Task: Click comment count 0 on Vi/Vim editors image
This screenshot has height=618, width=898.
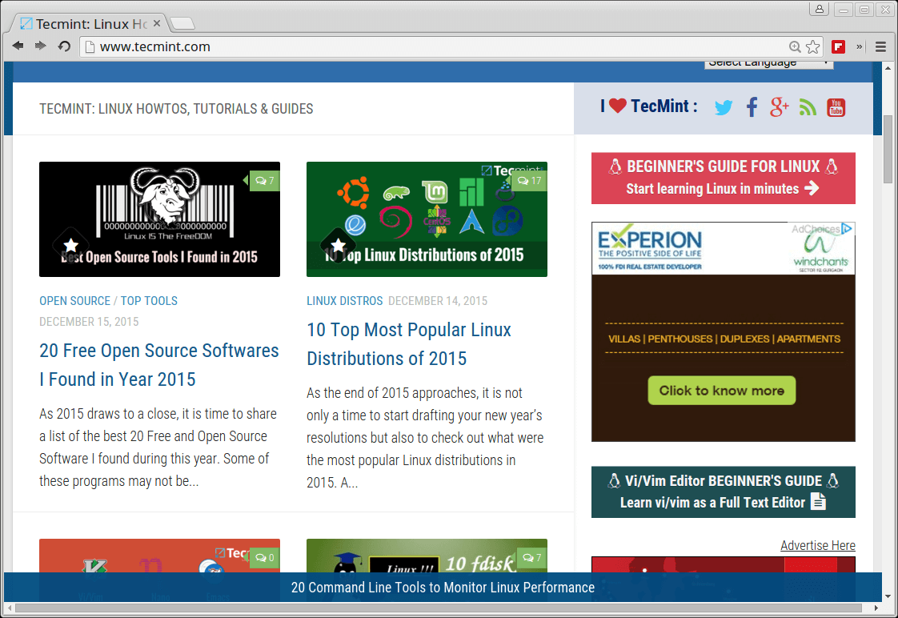Action: tap(264, 557)
